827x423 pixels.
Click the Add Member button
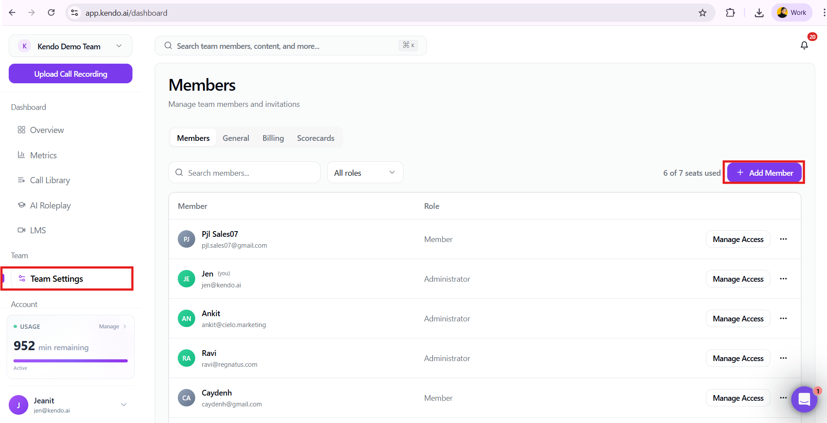(x=764, y=173)
